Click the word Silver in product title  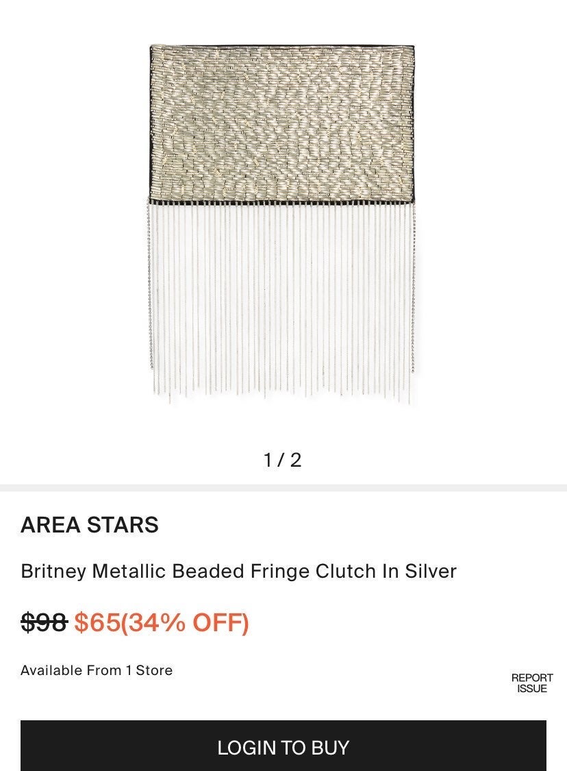click(x=431, y=572)
